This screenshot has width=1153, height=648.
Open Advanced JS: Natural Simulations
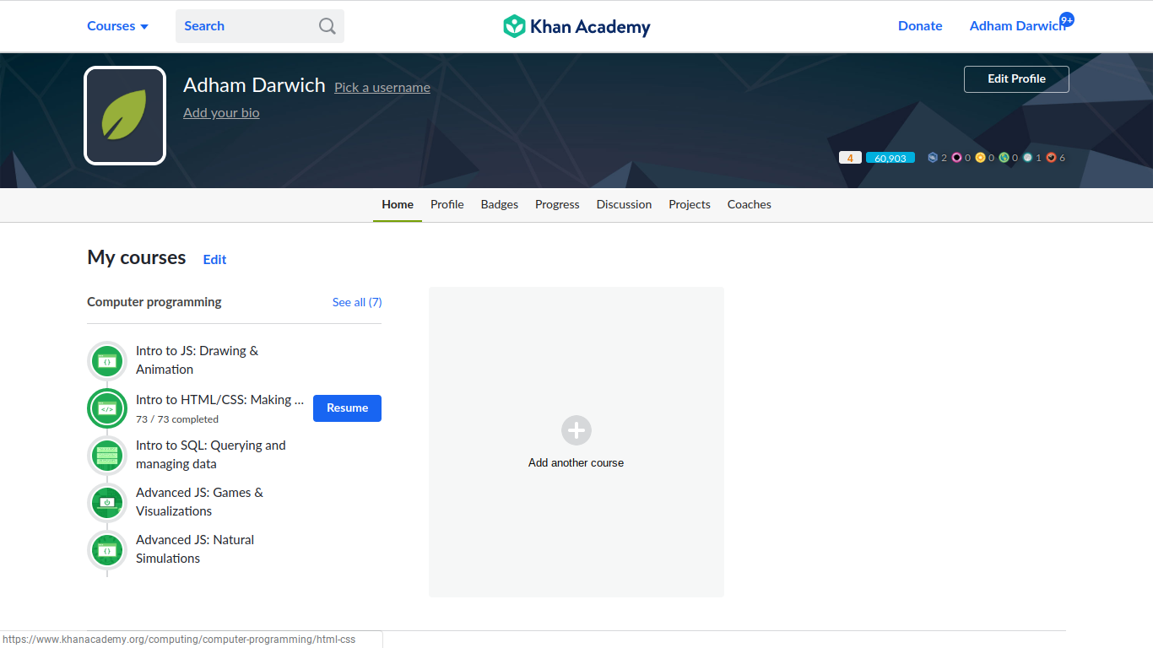click(x=195, y=549)
